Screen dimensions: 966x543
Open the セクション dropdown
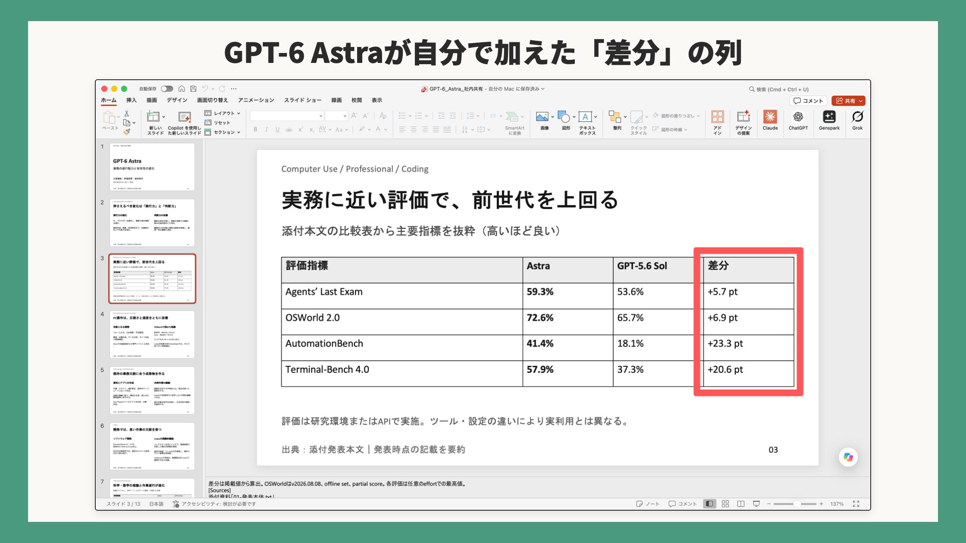[222, 132]
